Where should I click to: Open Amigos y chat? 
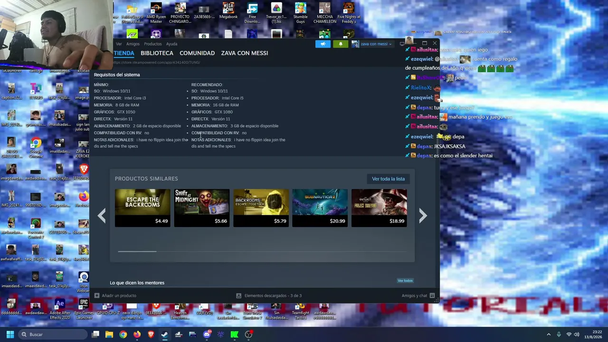[418, 295]
